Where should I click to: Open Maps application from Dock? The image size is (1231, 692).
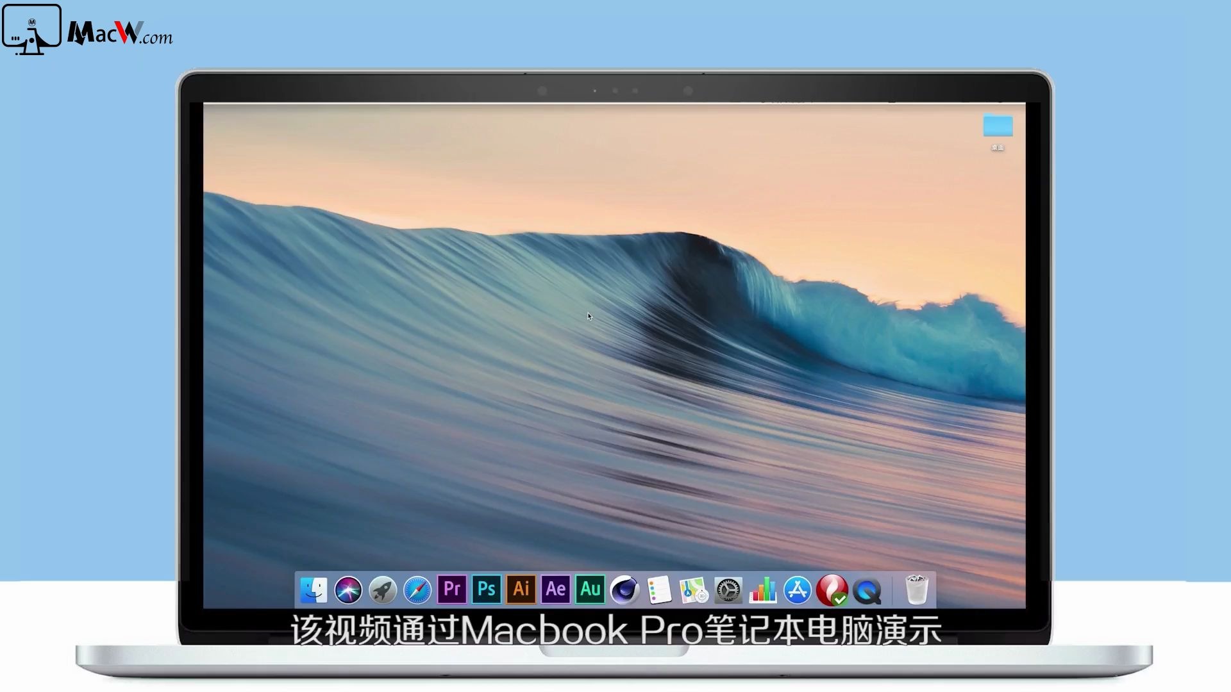tap(692, 589)
